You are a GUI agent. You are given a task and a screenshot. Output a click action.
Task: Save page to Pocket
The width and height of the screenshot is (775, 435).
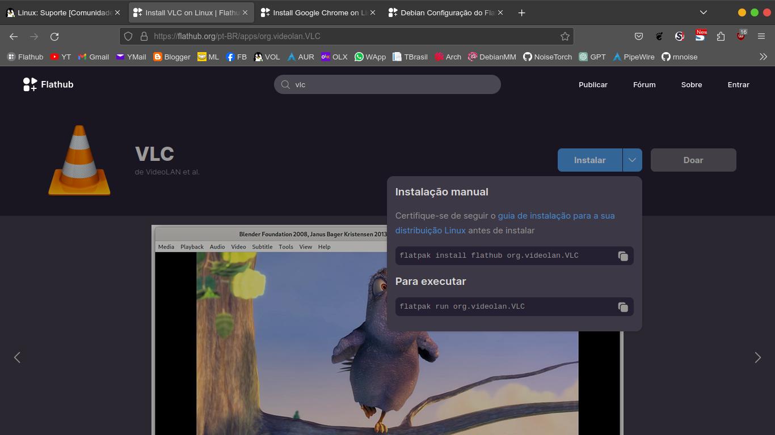pyautogui.click(x=639, y=36)
